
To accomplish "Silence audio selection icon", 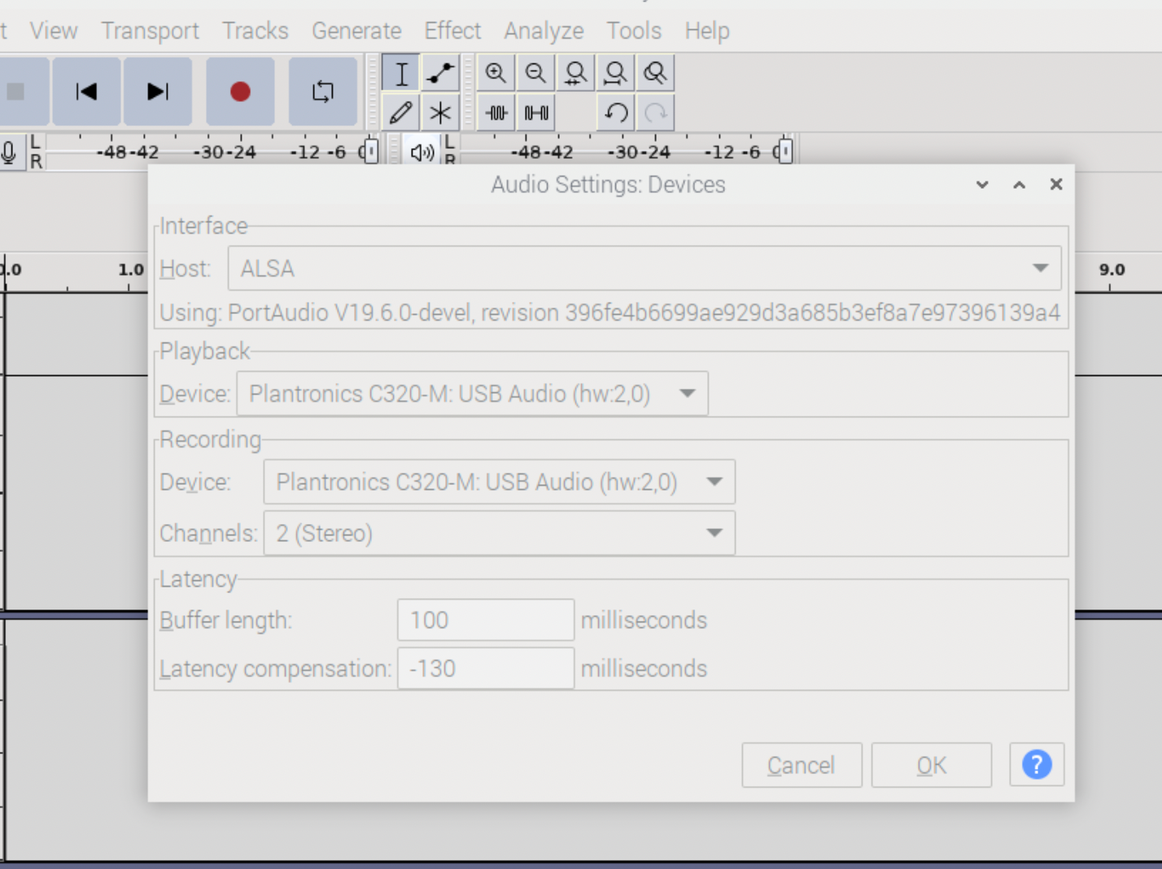I will pos(535,112).
